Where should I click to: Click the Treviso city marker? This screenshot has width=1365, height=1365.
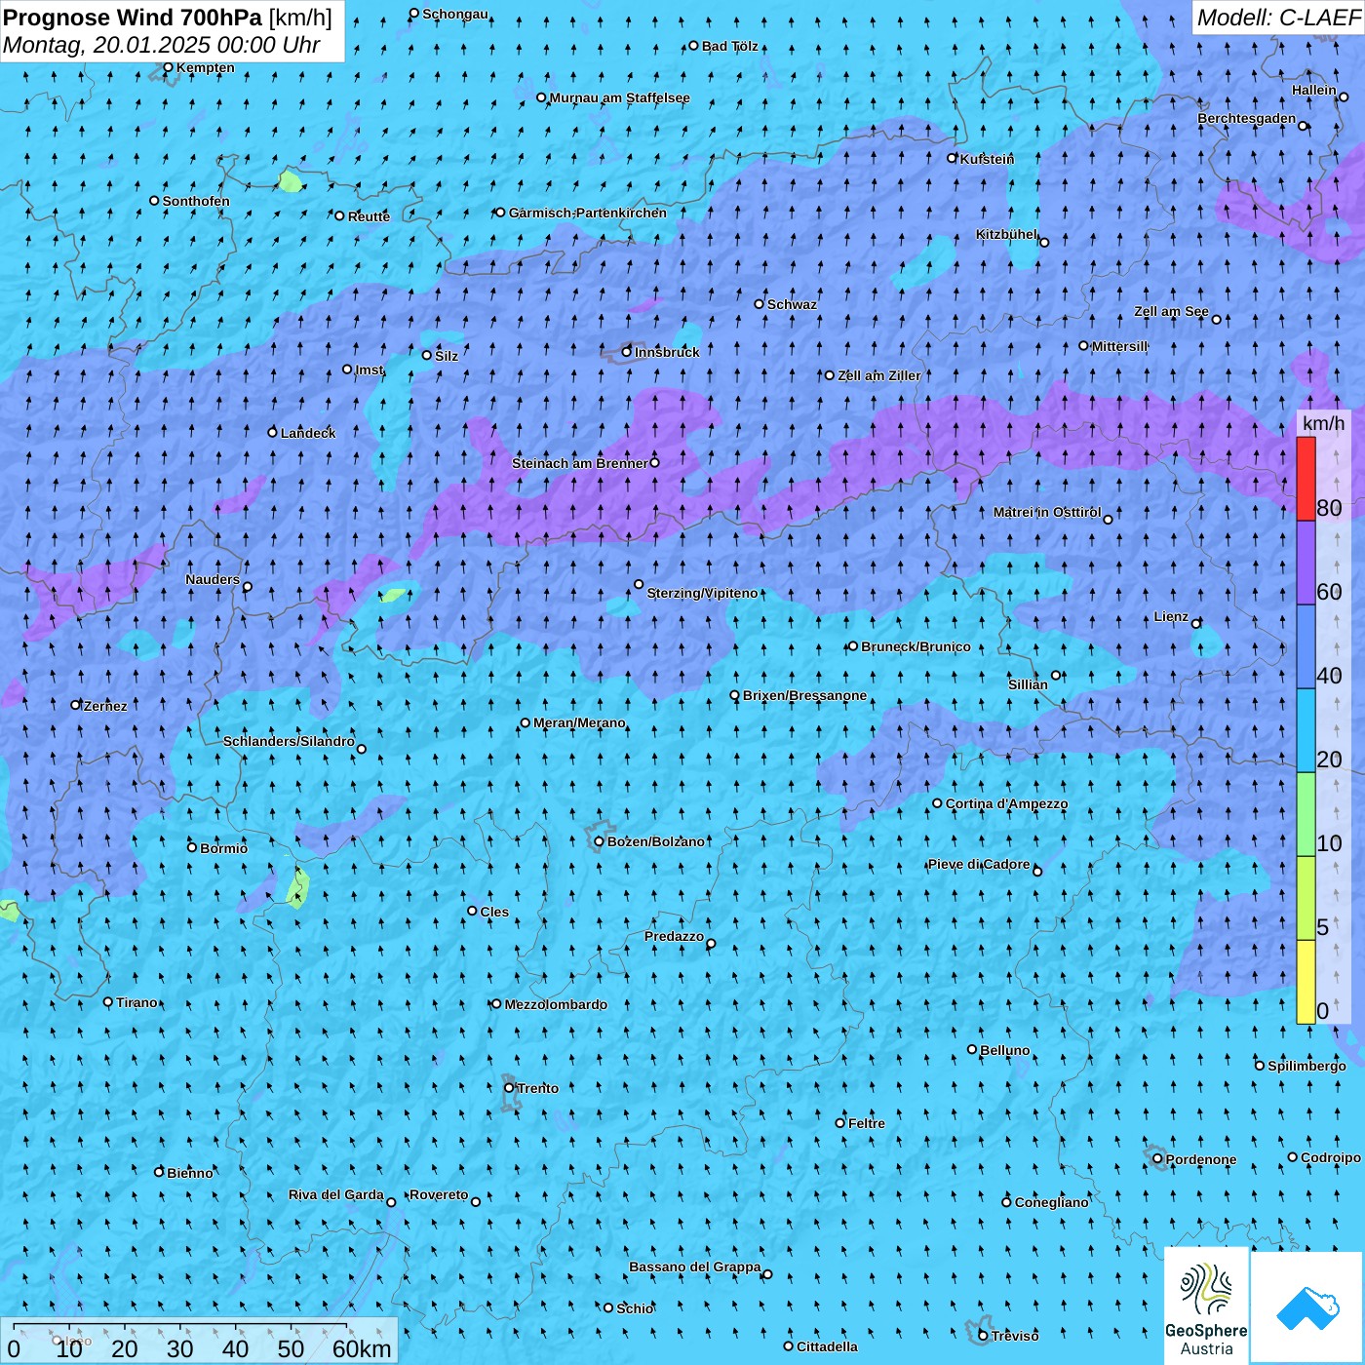983,1336
